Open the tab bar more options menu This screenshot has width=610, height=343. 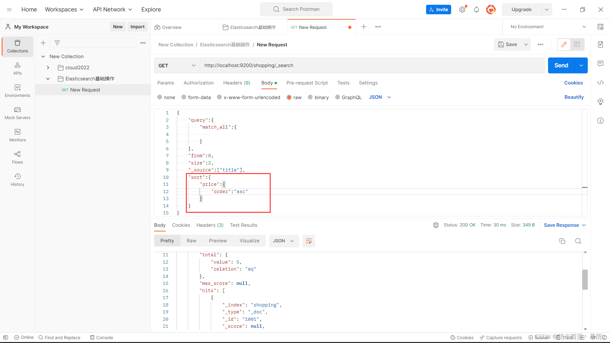pyautogui.click(x=378, y=27)
